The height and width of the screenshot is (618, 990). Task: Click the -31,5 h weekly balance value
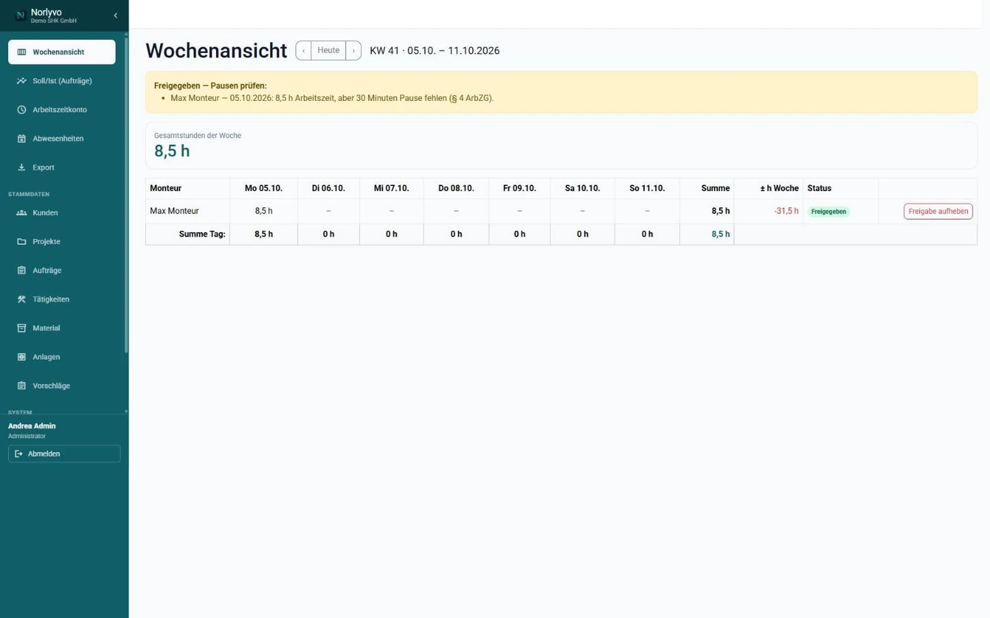pos(786,211)
